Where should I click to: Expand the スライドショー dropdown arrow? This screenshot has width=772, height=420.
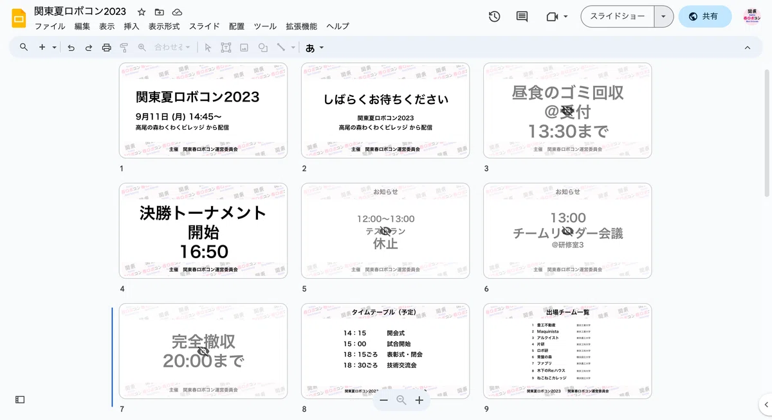tap(663, 17)
